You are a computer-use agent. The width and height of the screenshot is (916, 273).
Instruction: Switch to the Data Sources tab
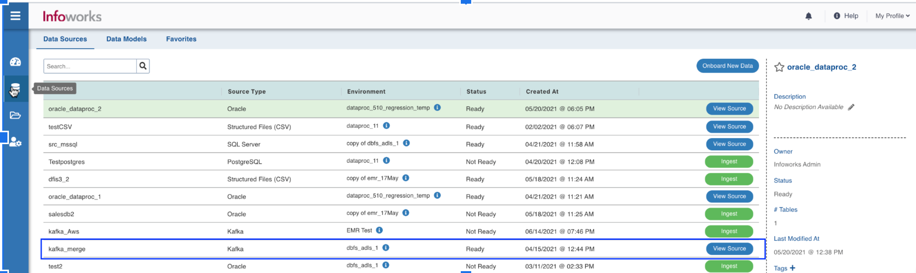click(x=65, y=39)
